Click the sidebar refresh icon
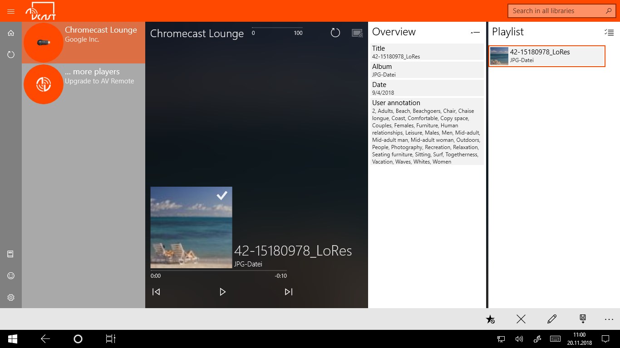Screen dimensions: 620x348 (x=11, y=54)
